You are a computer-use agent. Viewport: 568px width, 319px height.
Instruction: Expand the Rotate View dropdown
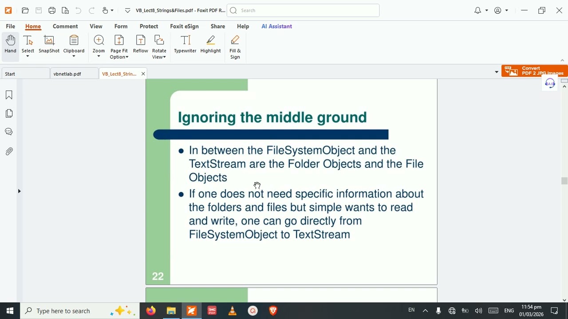pyautogui.click(x=164, y=57)
